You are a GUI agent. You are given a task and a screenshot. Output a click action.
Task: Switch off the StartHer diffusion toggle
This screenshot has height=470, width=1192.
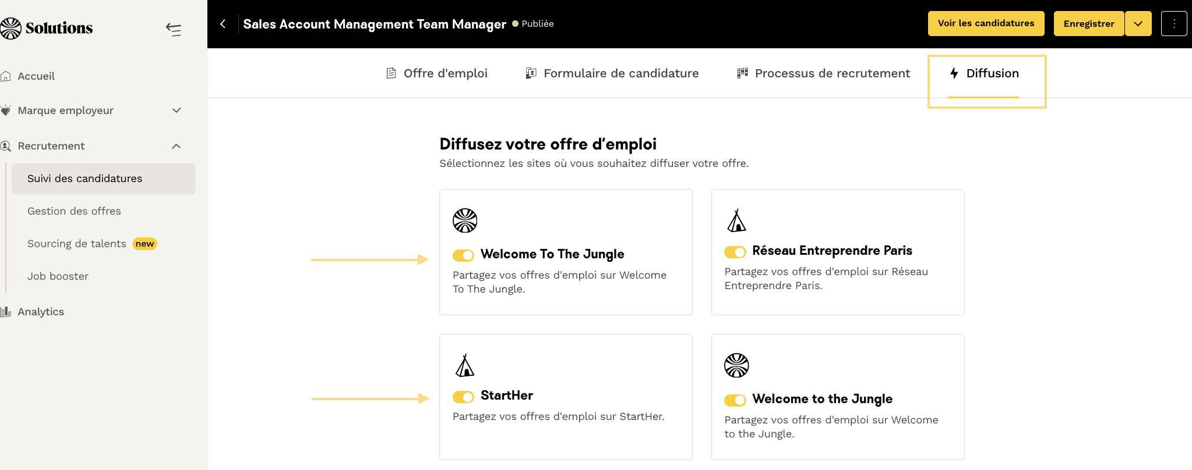tap(463, 397)
